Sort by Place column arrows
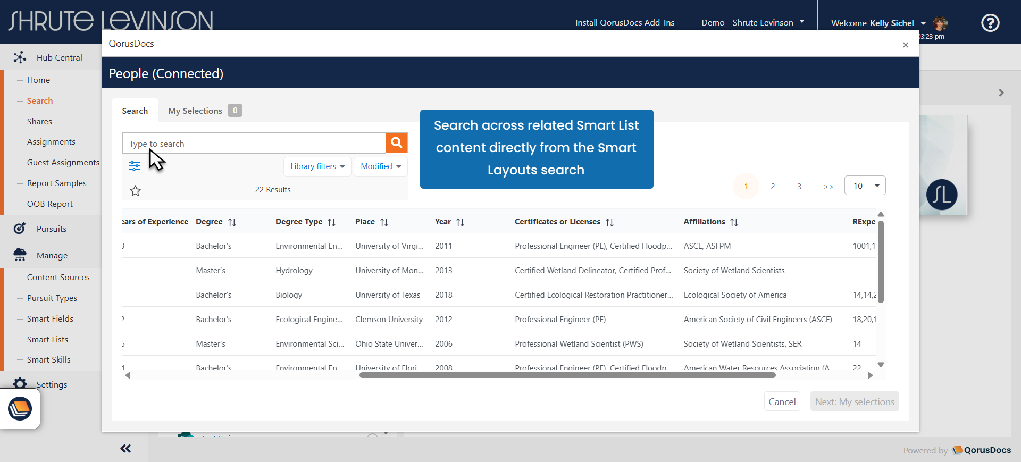The width and height of the screenshot is (1021, 462). [384, 222]
